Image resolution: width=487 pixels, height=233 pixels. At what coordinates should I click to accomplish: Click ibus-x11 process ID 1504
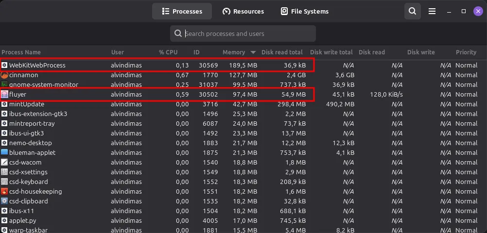210,211
